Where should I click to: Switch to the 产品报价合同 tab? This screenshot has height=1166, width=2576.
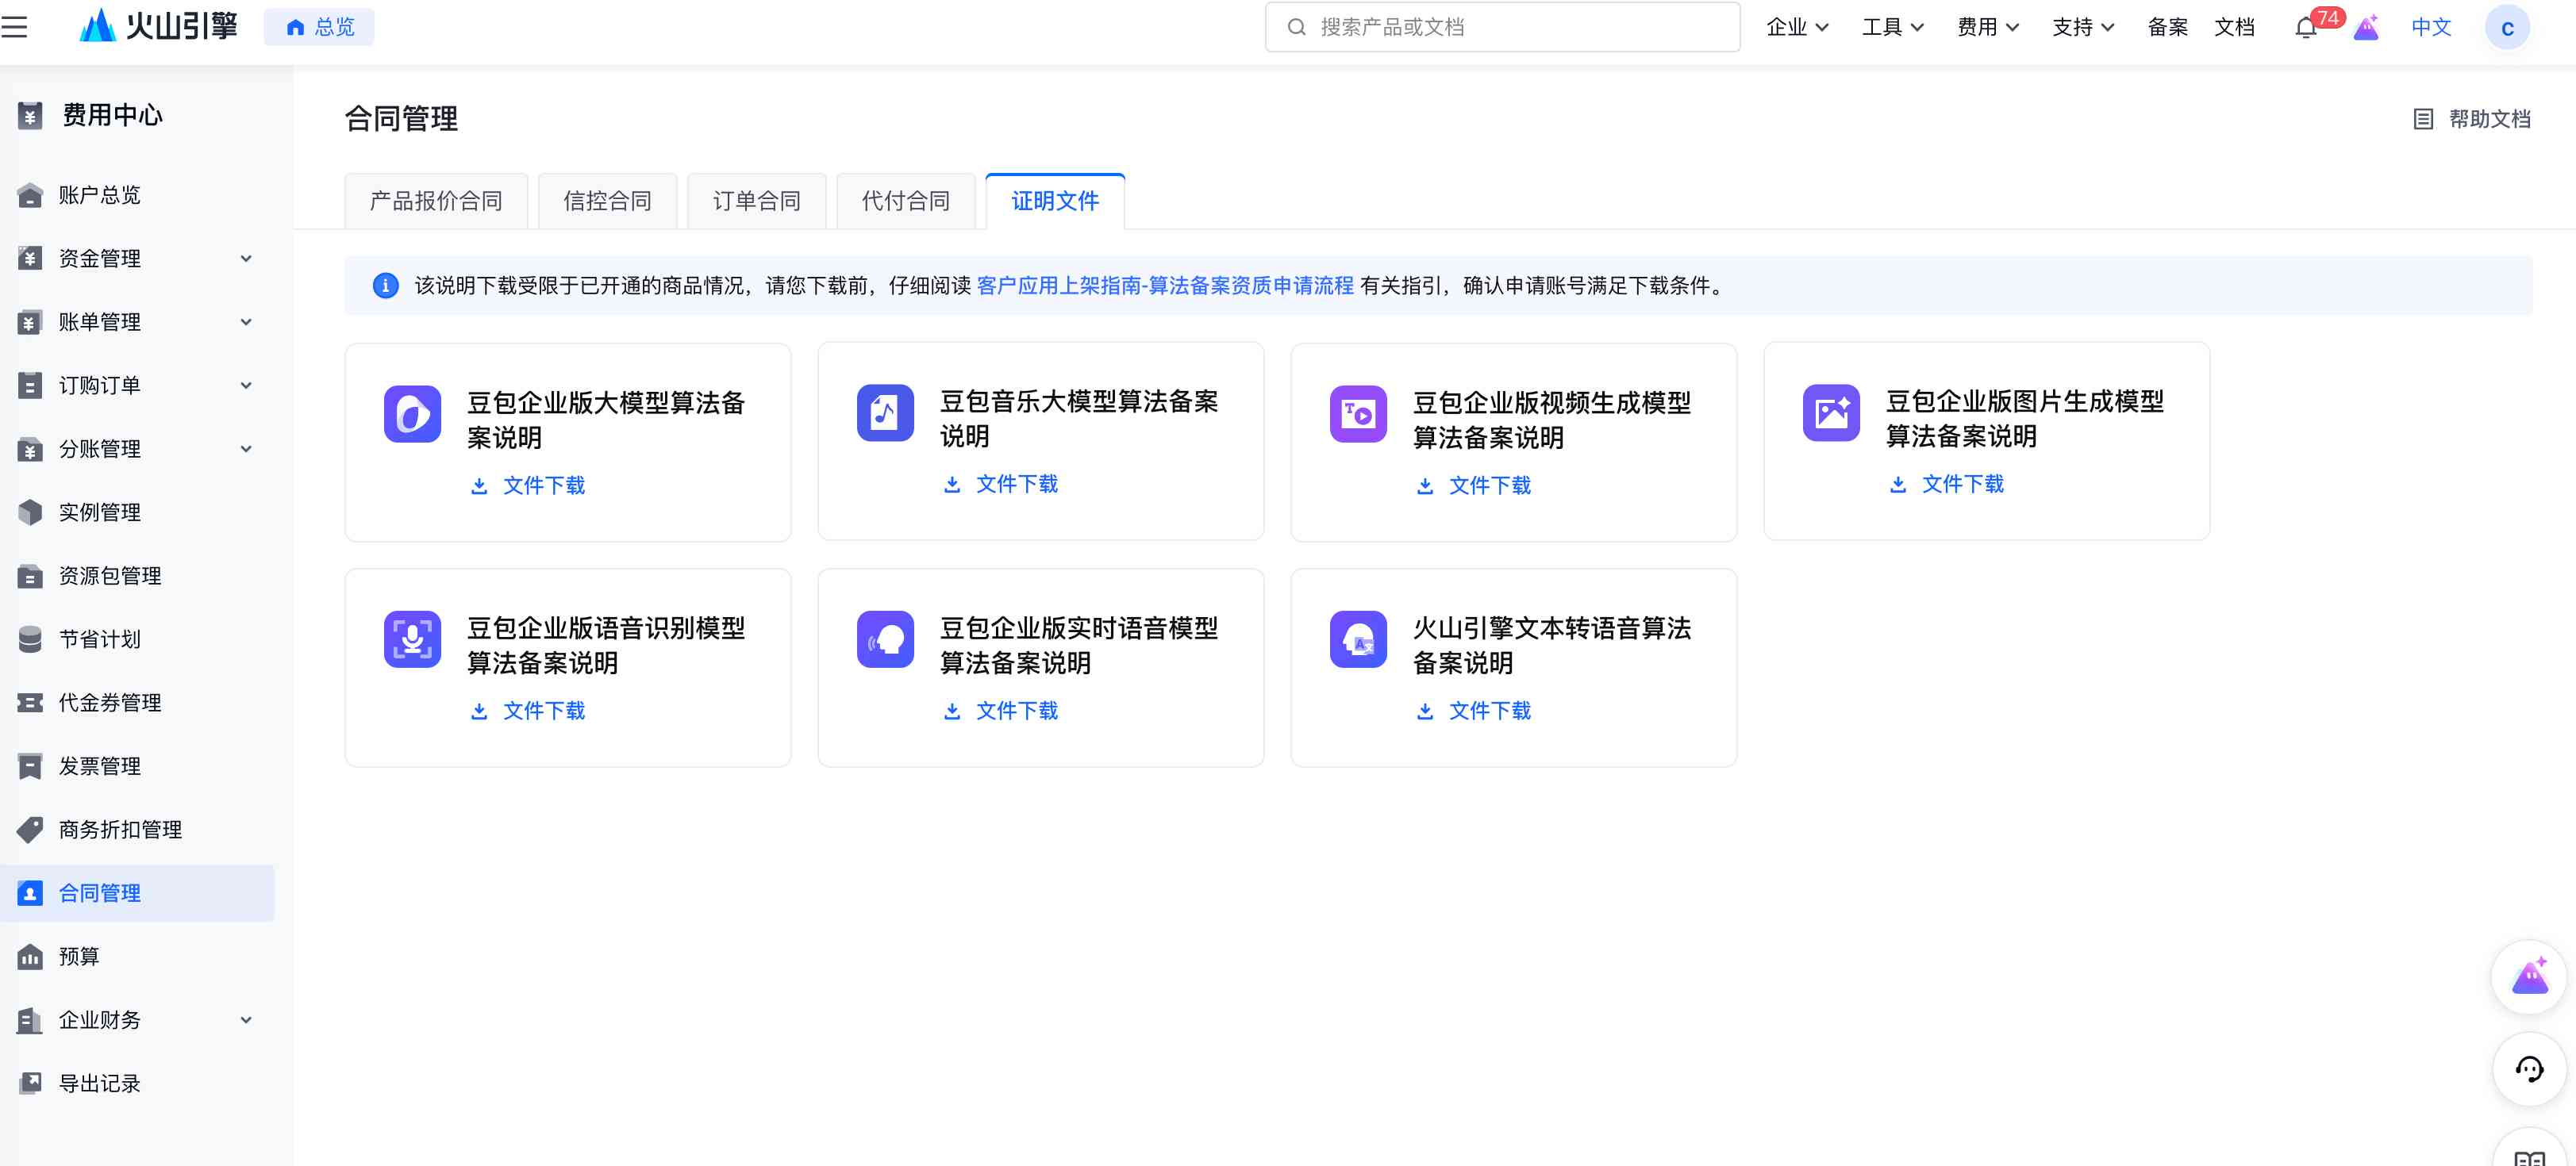[436, 201]
